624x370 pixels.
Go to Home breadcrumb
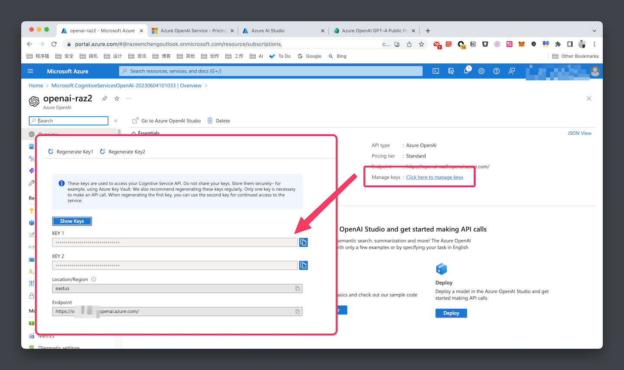coord(36,85)
